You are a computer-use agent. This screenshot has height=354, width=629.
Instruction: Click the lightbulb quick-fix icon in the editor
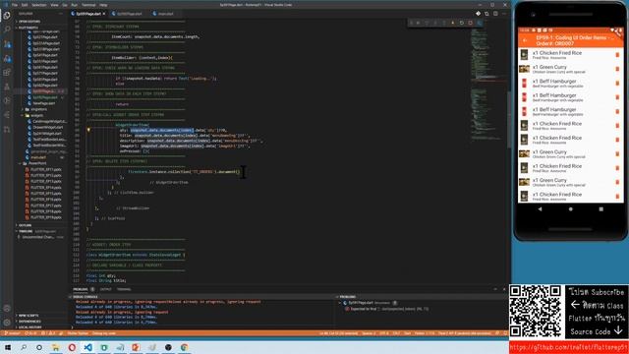click(x=88, y=130)
